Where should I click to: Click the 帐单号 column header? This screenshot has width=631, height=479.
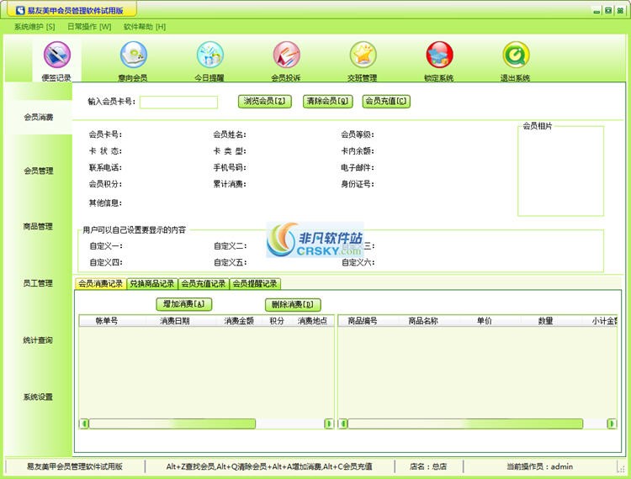tap(107, 321)
